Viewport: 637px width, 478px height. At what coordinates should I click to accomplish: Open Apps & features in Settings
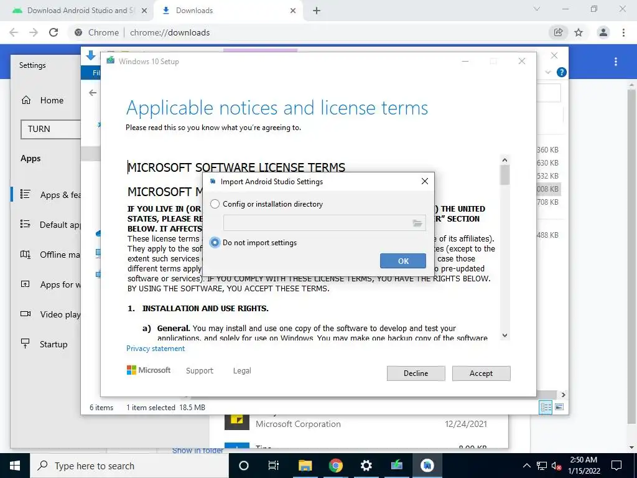point(50,195)
